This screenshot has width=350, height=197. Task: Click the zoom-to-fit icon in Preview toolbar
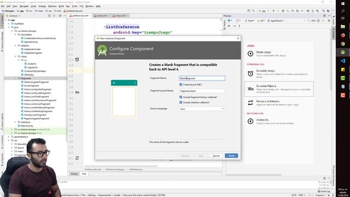point(323,21)
